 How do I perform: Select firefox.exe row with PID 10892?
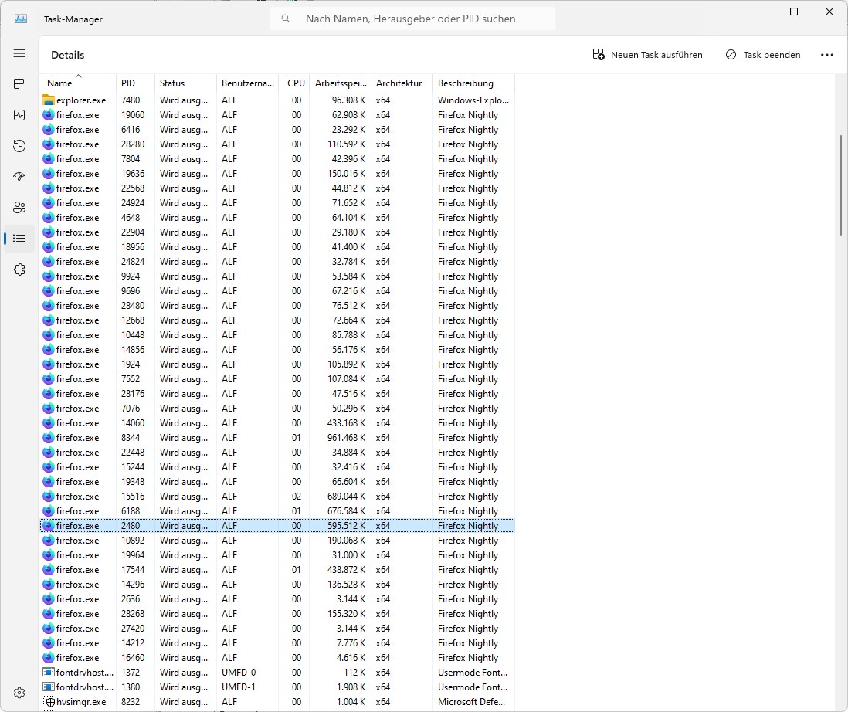[277, 540]
